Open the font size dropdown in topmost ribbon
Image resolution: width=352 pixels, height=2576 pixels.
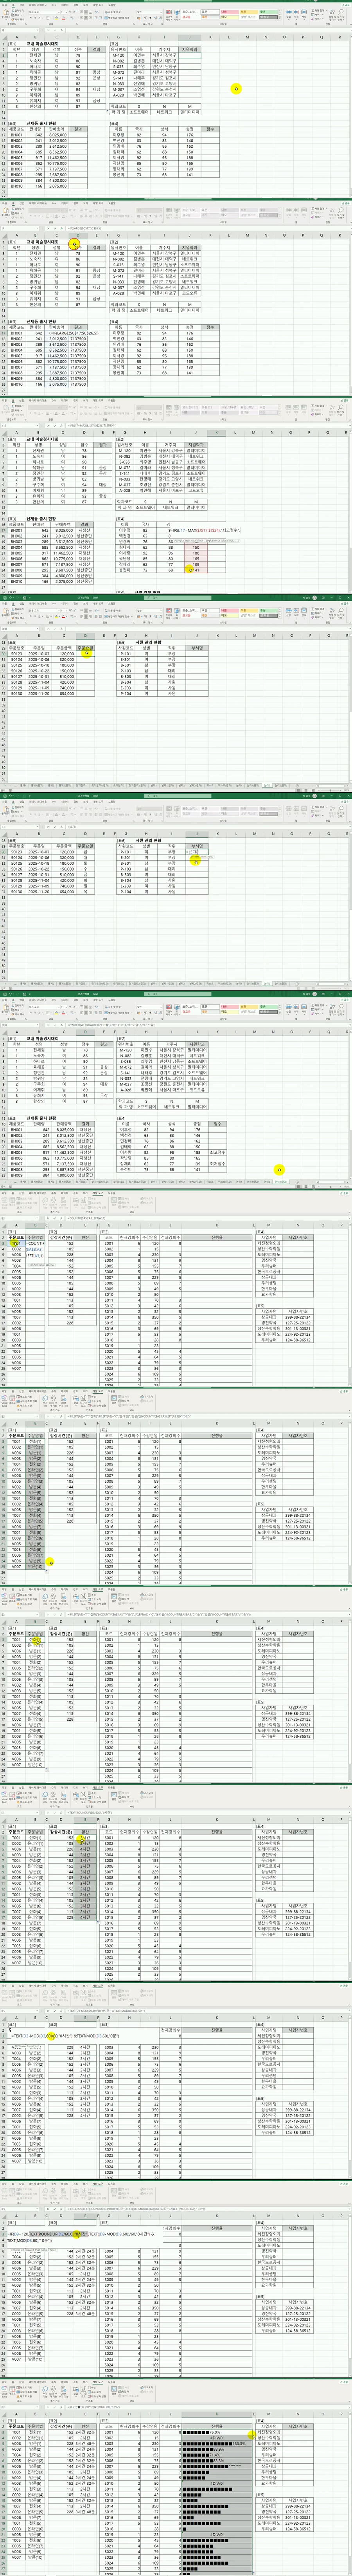tap(66, 13)
